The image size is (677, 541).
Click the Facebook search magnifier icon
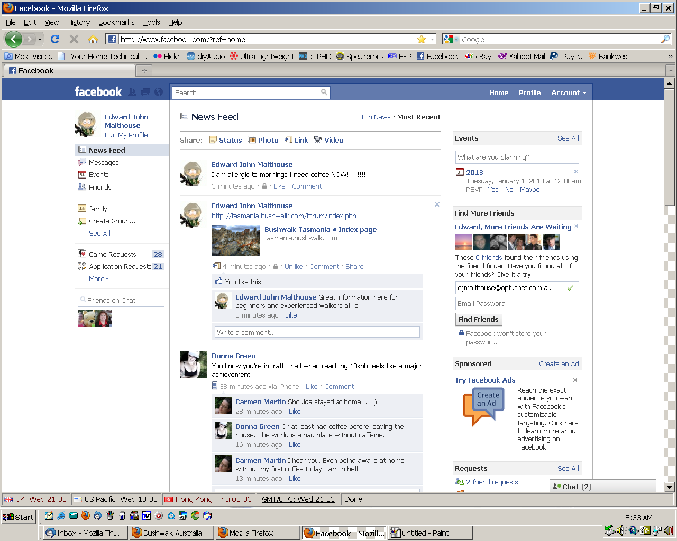pyautogui.click(x=324, y=92)
